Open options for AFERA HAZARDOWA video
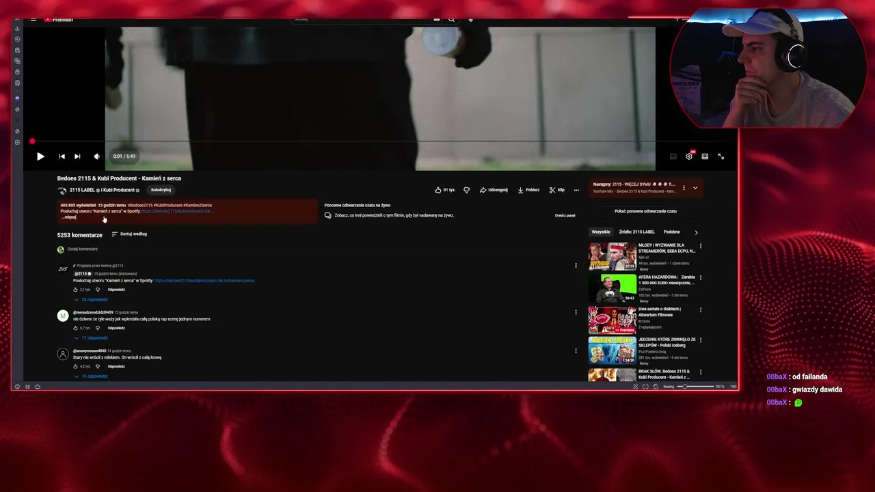 click(700, 278)
